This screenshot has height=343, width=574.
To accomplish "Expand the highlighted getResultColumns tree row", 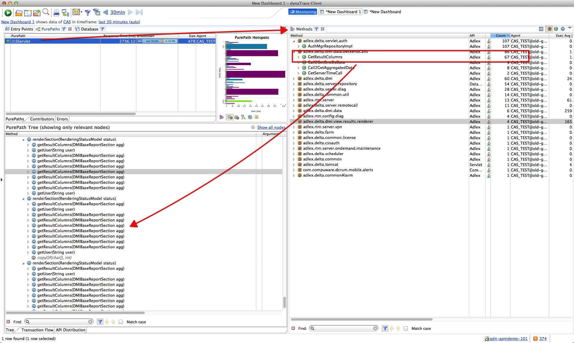I will 28,172.
